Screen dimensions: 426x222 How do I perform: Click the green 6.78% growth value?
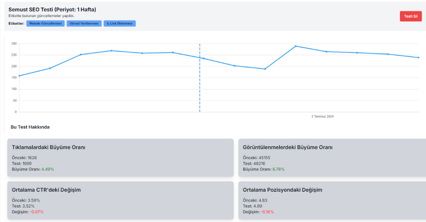pyautogui.click(x=278, y=169)
